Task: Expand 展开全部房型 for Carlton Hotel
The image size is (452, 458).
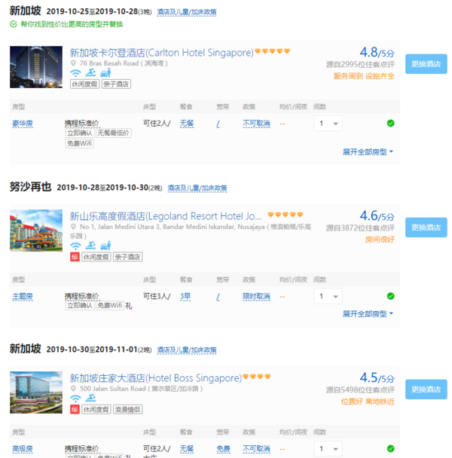Action: click(368, 152)
